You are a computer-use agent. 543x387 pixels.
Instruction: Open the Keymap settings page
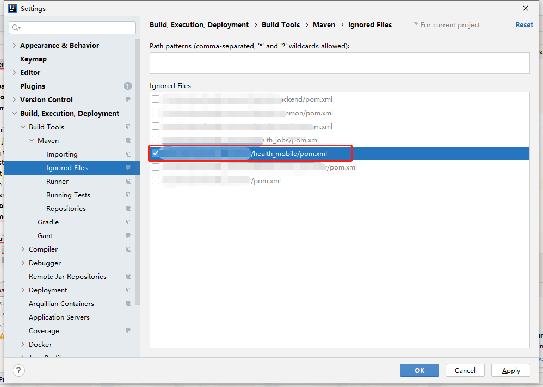tap(33, 59)
